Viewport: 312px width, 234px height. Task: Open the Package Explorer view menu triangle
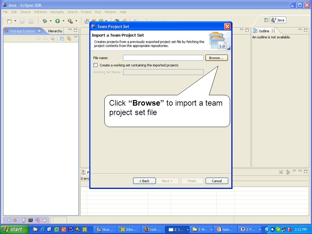(x=76, y=37)
